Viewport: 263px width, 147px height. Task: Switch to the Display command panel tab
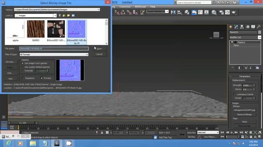coord(253,27)
